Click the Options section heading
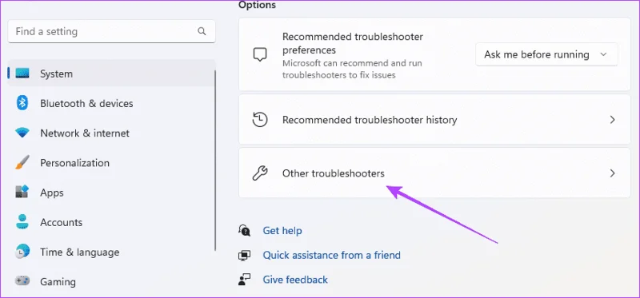 [x=257, y=5]
